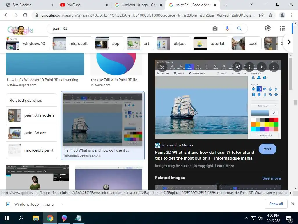The width and height of the screenshot is (298, 224).
Task: Show previous image in preview panel
Action: click(262, 67)
